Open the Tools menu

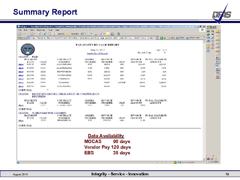point(50,30)
